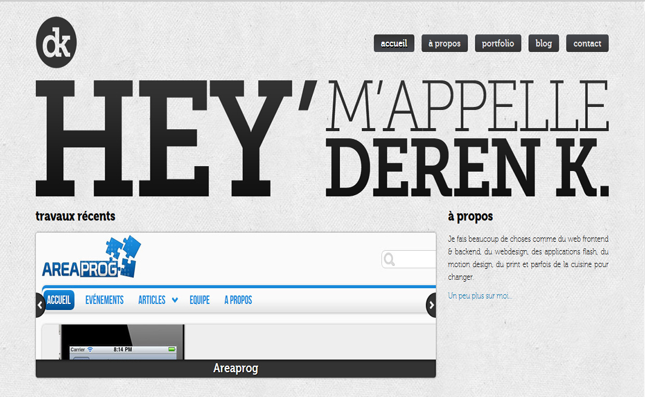The width and height of the screenshot is (645, 397).
Task: Click the green battery icon in phone preview
Action: (x=172, y=349)
